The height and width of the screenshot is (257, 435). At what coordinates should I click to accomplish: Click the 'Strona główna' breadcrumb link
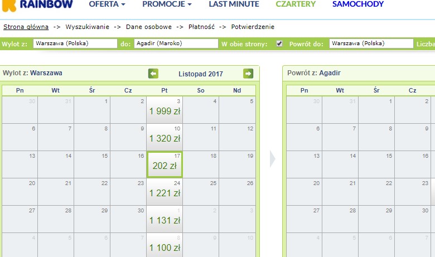[26, 27]
